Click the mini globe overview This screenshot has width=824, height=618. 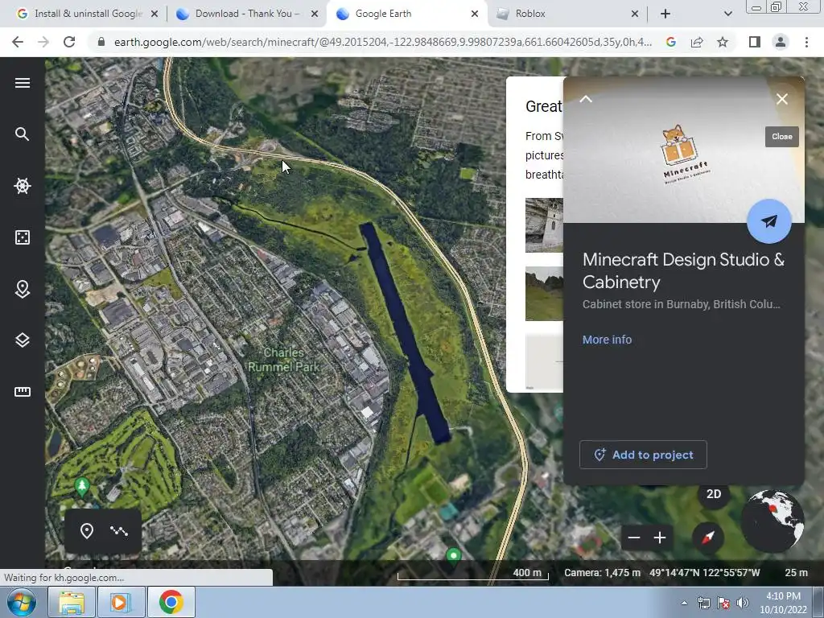click(772, 521)
